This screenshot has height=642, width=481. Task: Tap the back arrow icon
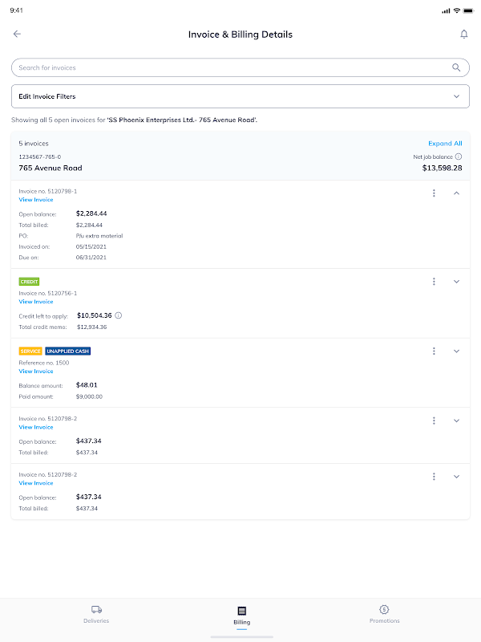pos(17,34)
